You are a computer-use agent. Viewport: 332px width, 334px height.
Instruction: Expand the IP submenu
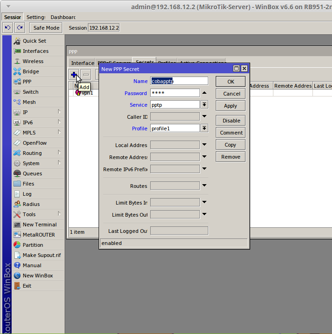[60, 112]
